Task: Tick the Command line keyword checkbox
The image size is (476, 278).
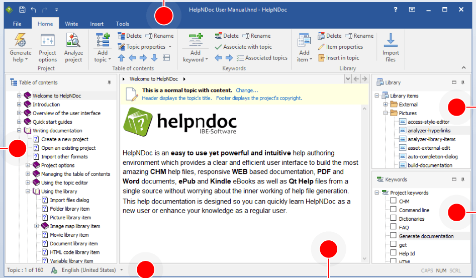Action: click(x=394, y=210)
